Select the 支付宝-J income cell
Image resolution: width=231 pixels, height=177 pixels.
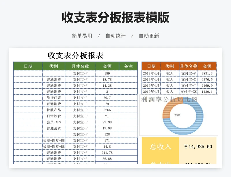[189, 85]
